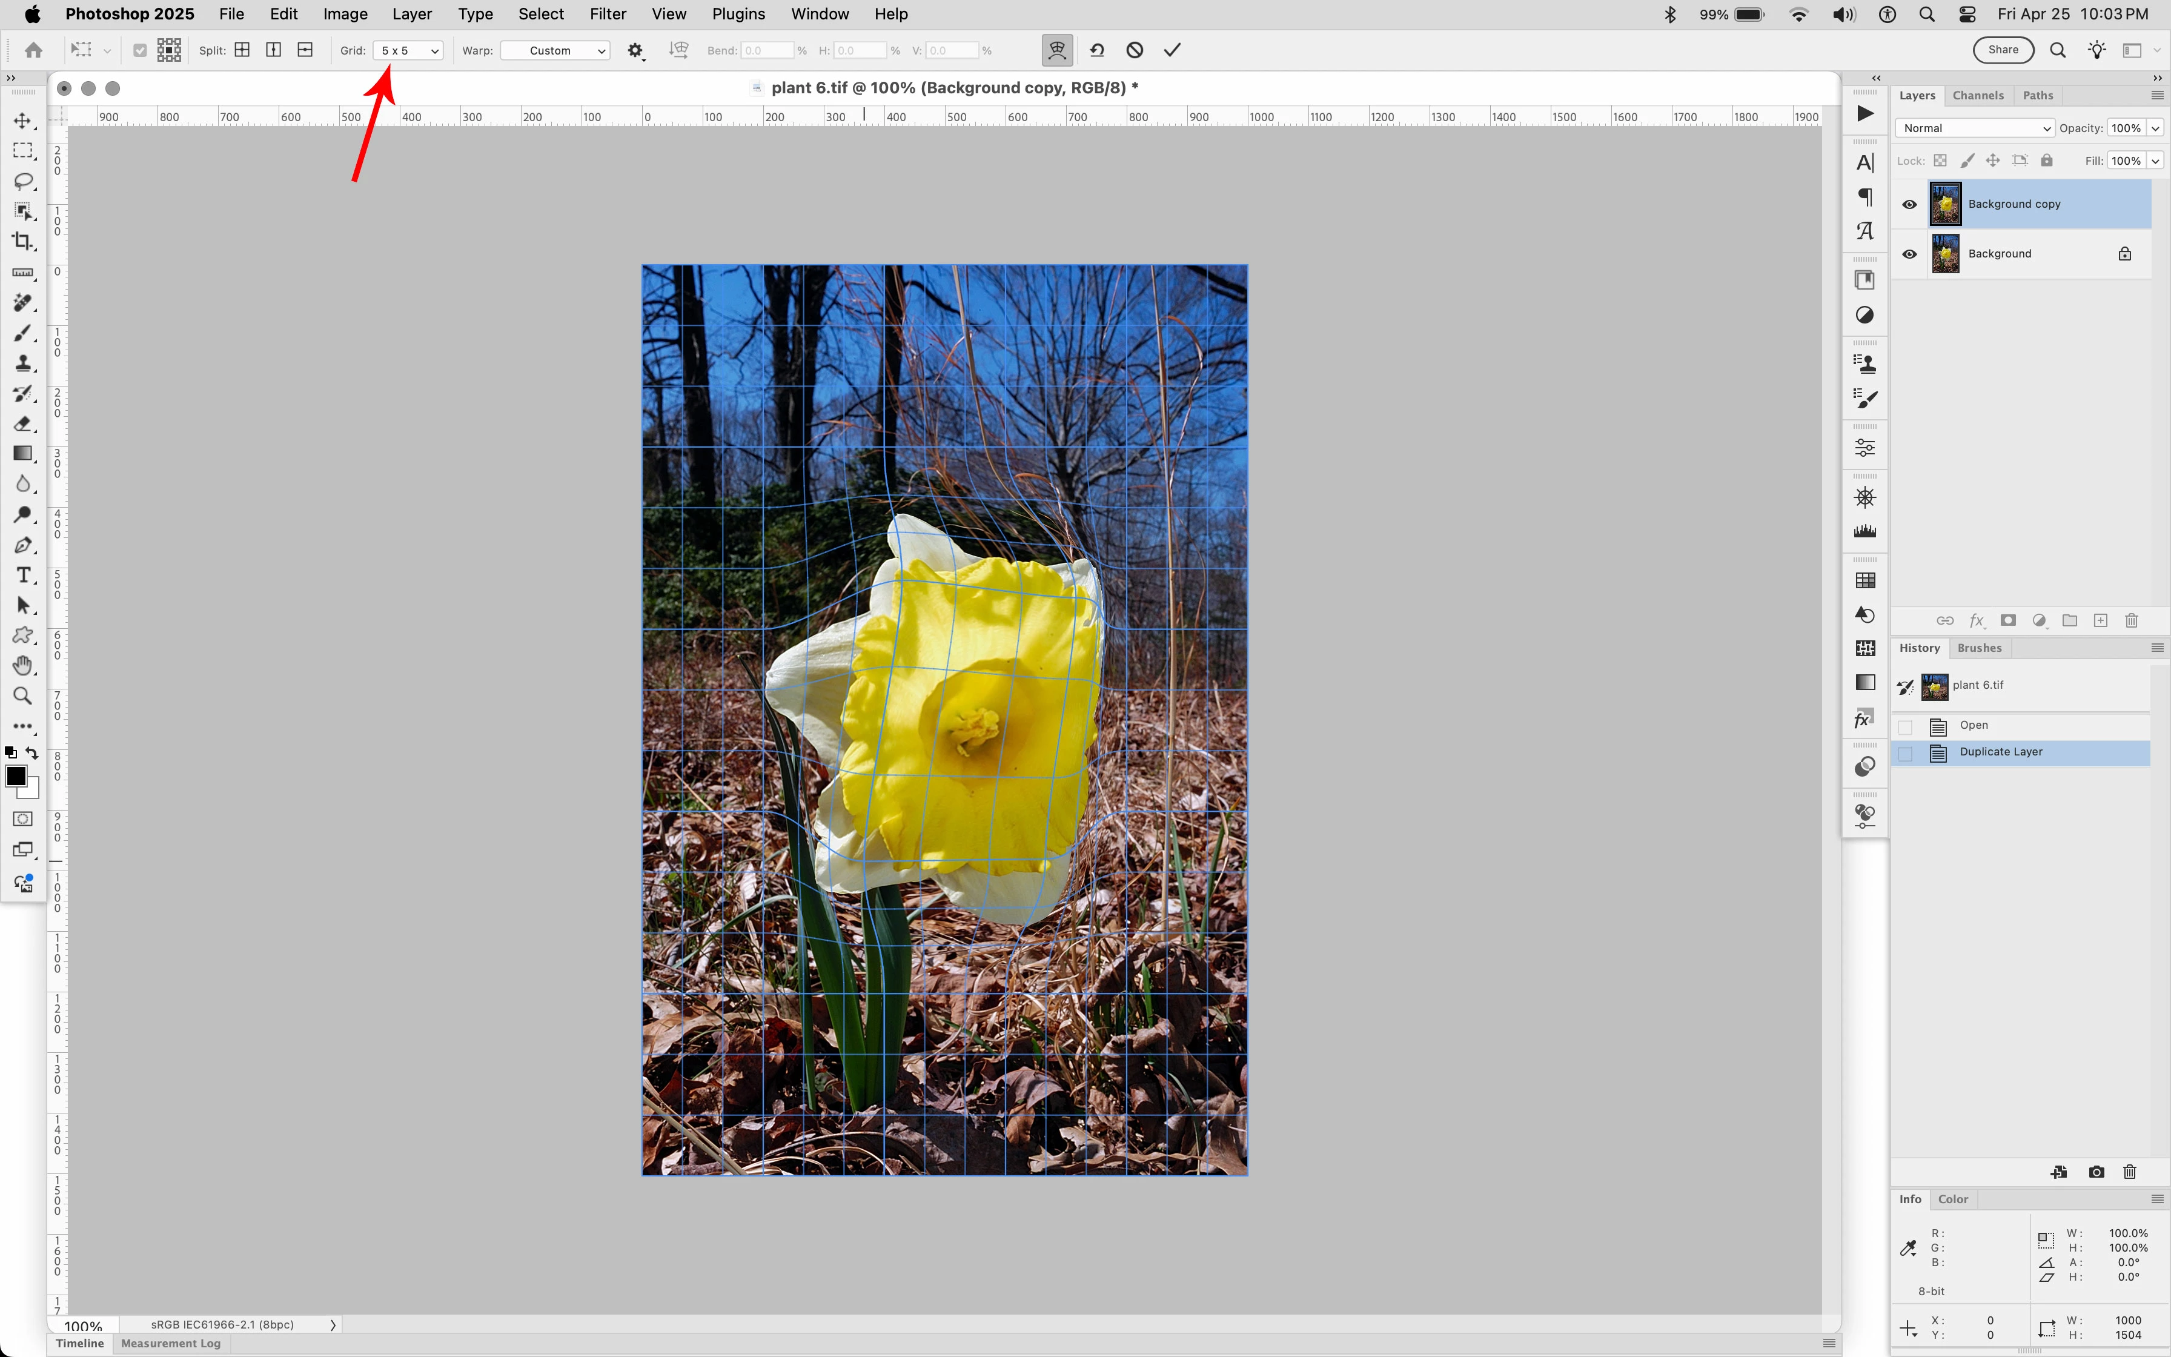The image size is (2171, 1357).
Task: Switch to the Channels tab
Action: click(x=1977, y=95)
